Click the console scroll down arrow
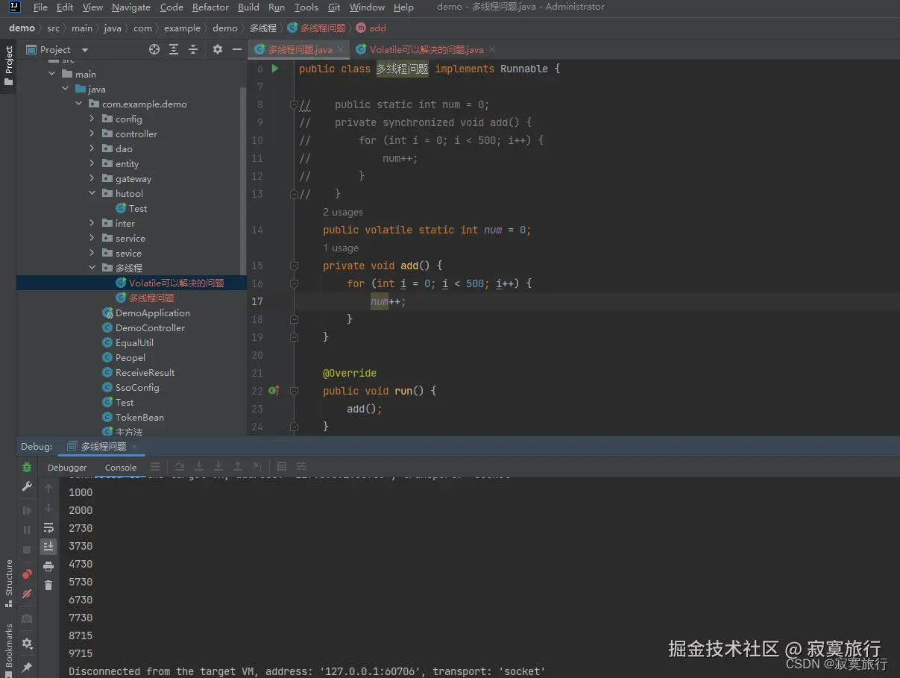The image size is (900, 678). pyautogui.click(x=48, y=508)
